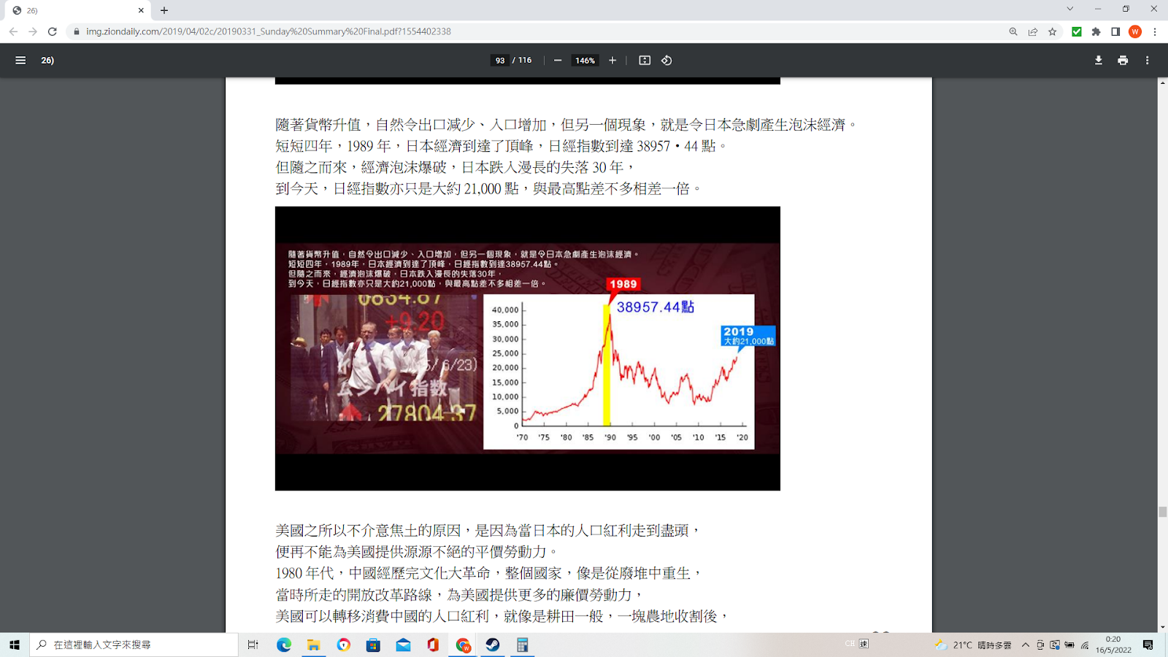Open the Chrome profile avatar
The height and width of the screenshot is (657, 1168).
click(x=1135, y=31)
